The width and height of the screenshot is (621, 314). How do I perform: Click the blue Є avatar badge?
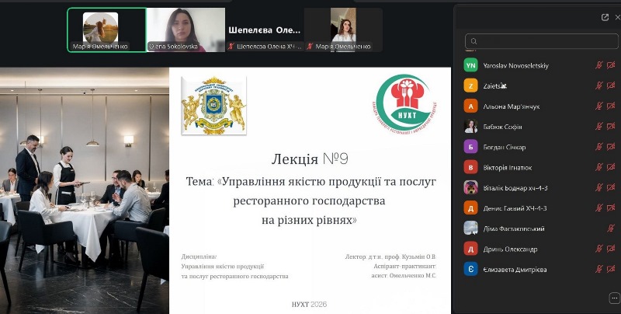(x=471, y=269)
